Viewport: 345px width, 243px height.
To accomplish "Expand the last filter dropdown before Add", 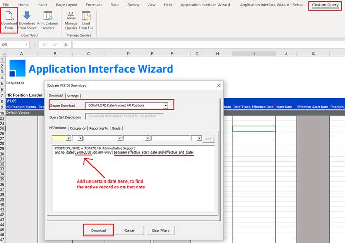I will [x=199, y=138].
